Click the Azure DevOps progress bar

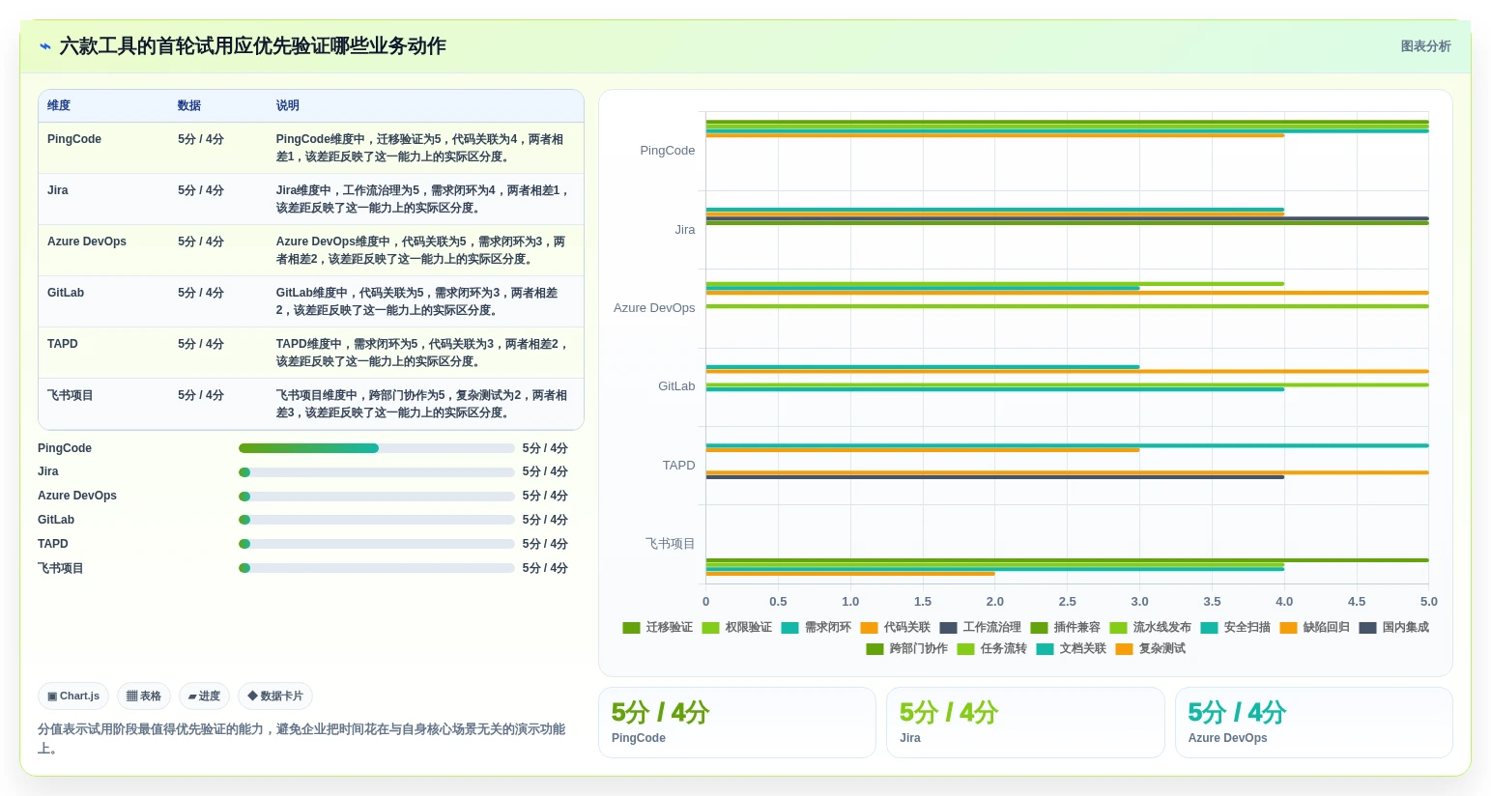pyautogui.click(x=376, y=497)
